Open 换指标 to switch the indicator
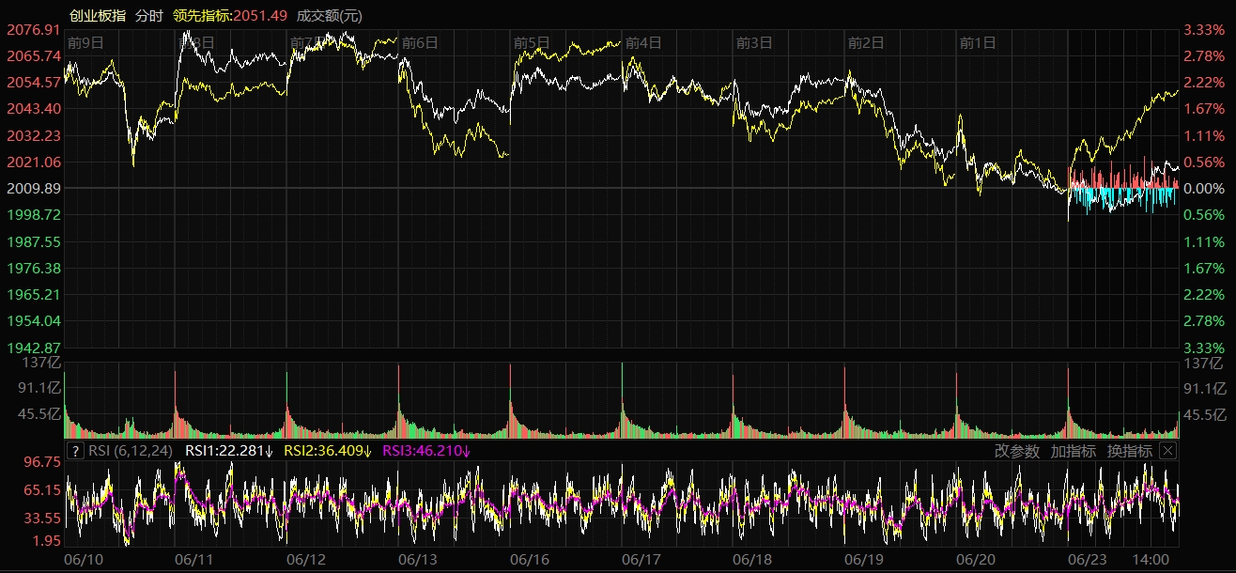The image size is (1236, 573). [1129, 451]
